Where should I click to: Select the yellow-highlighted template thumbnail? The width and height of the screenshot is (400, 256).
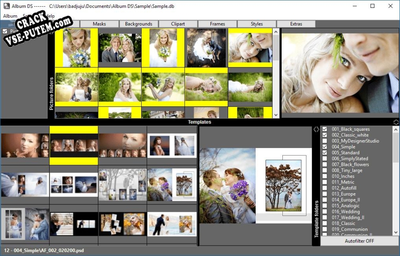pyautogui.click(x=74, y=146)
